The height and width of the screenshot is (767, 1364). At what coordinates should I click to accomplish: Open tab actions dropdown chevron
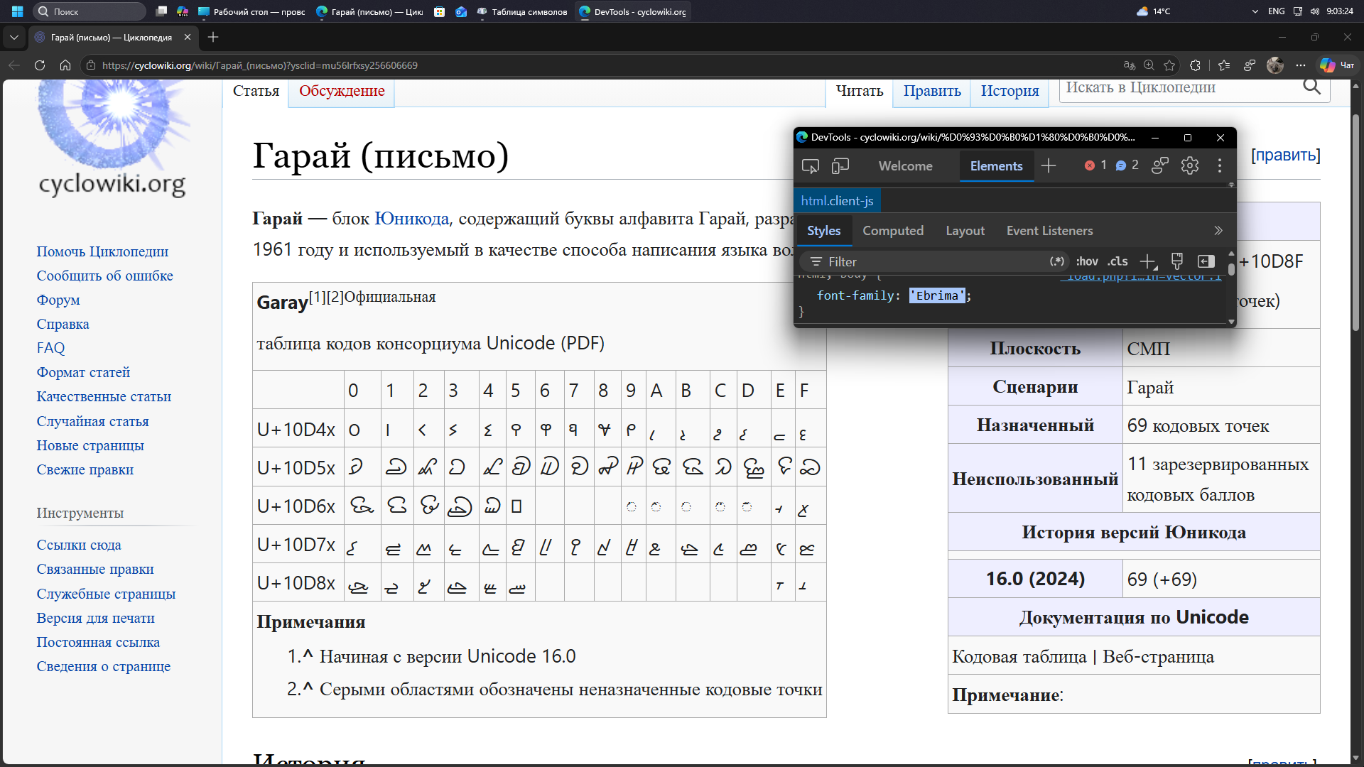[13, 37]
